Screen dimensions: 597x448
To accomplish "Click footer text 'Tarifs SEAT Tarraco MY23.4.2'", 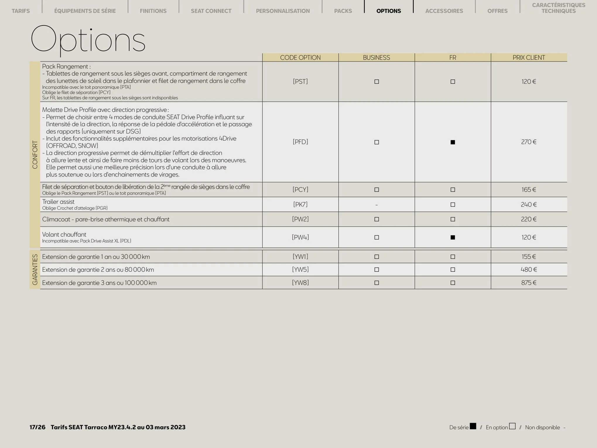I will click(93, 427).
